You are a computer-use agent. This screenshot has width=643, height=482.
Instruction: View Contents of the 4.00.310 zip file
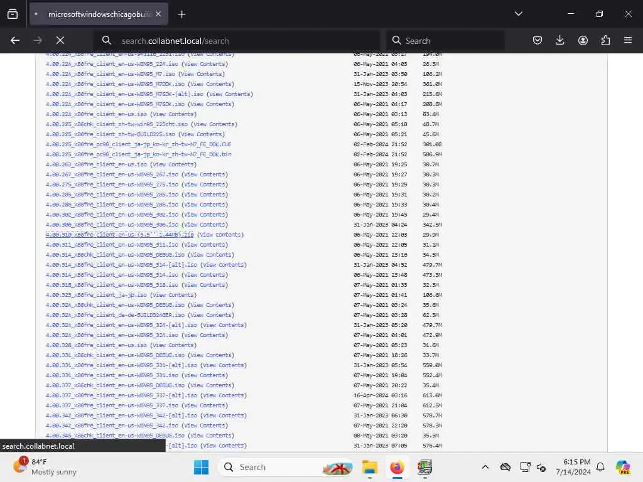pos(220,235)
